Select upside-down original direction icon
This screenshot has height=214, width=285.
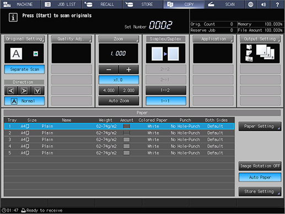[x=37, y=90]
